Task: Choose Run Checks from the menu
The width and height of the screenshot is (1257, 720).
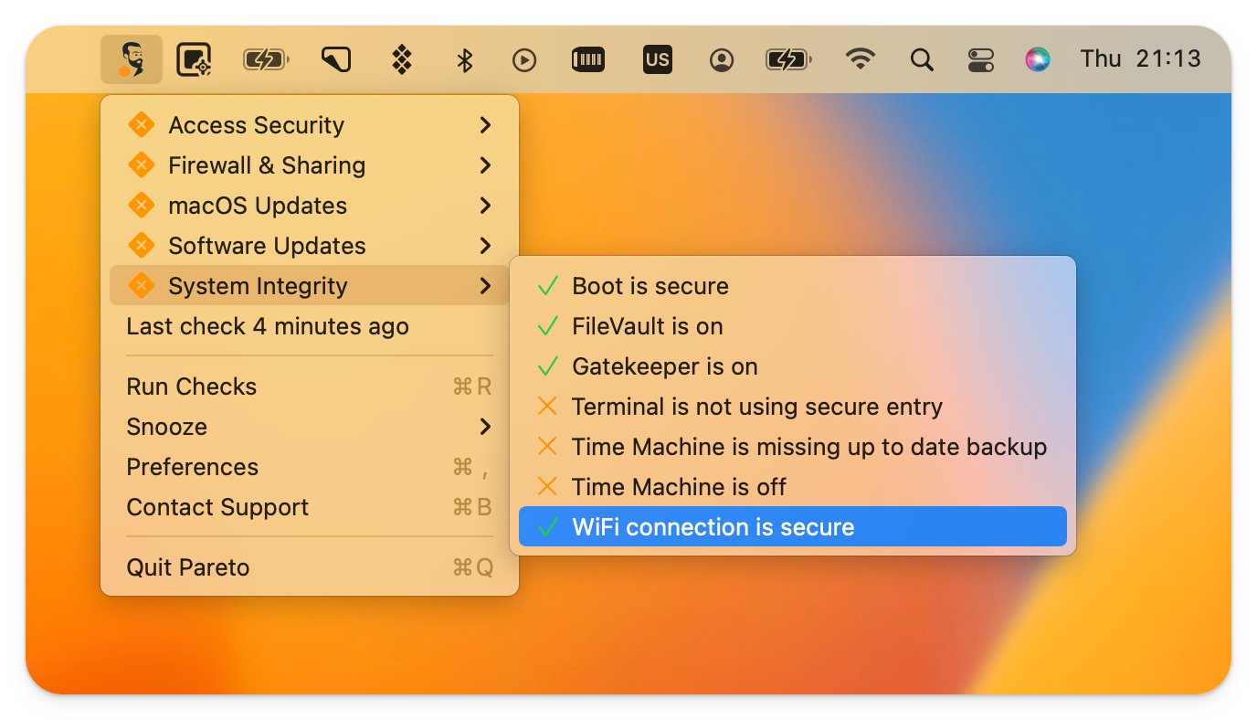Action: [x=310, y=386]
